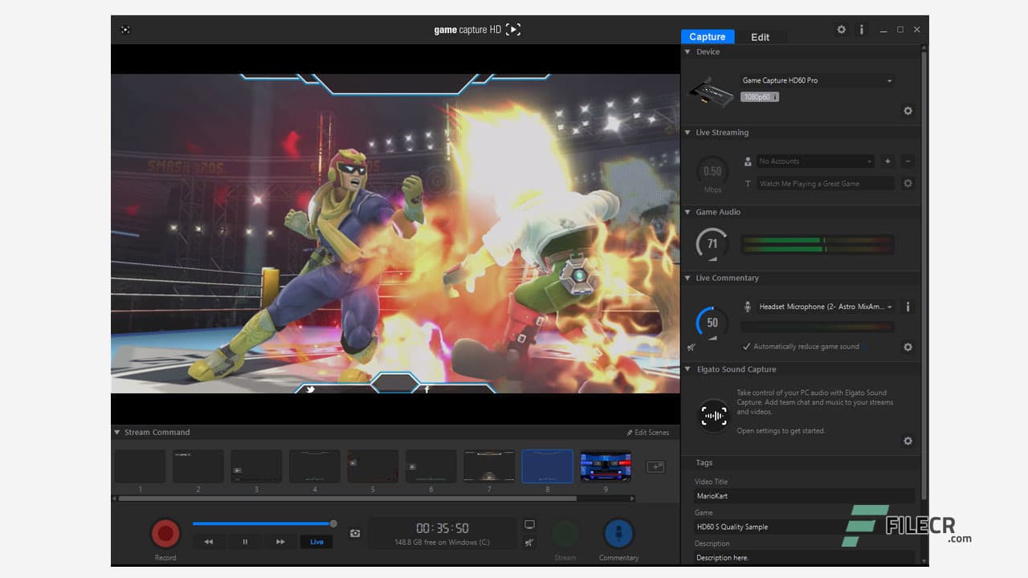Screen dimensions: 1028x578
Task: Click the Edit Scenes button
Action: tap(647, 432)
